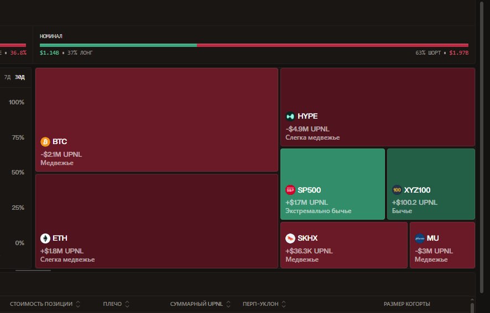Screen dimensions: 490x313
Task: Click the 100% axis label
Action: point(17,102)
